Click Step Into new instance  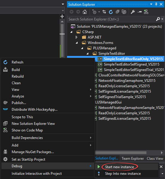tap(126, 174)
